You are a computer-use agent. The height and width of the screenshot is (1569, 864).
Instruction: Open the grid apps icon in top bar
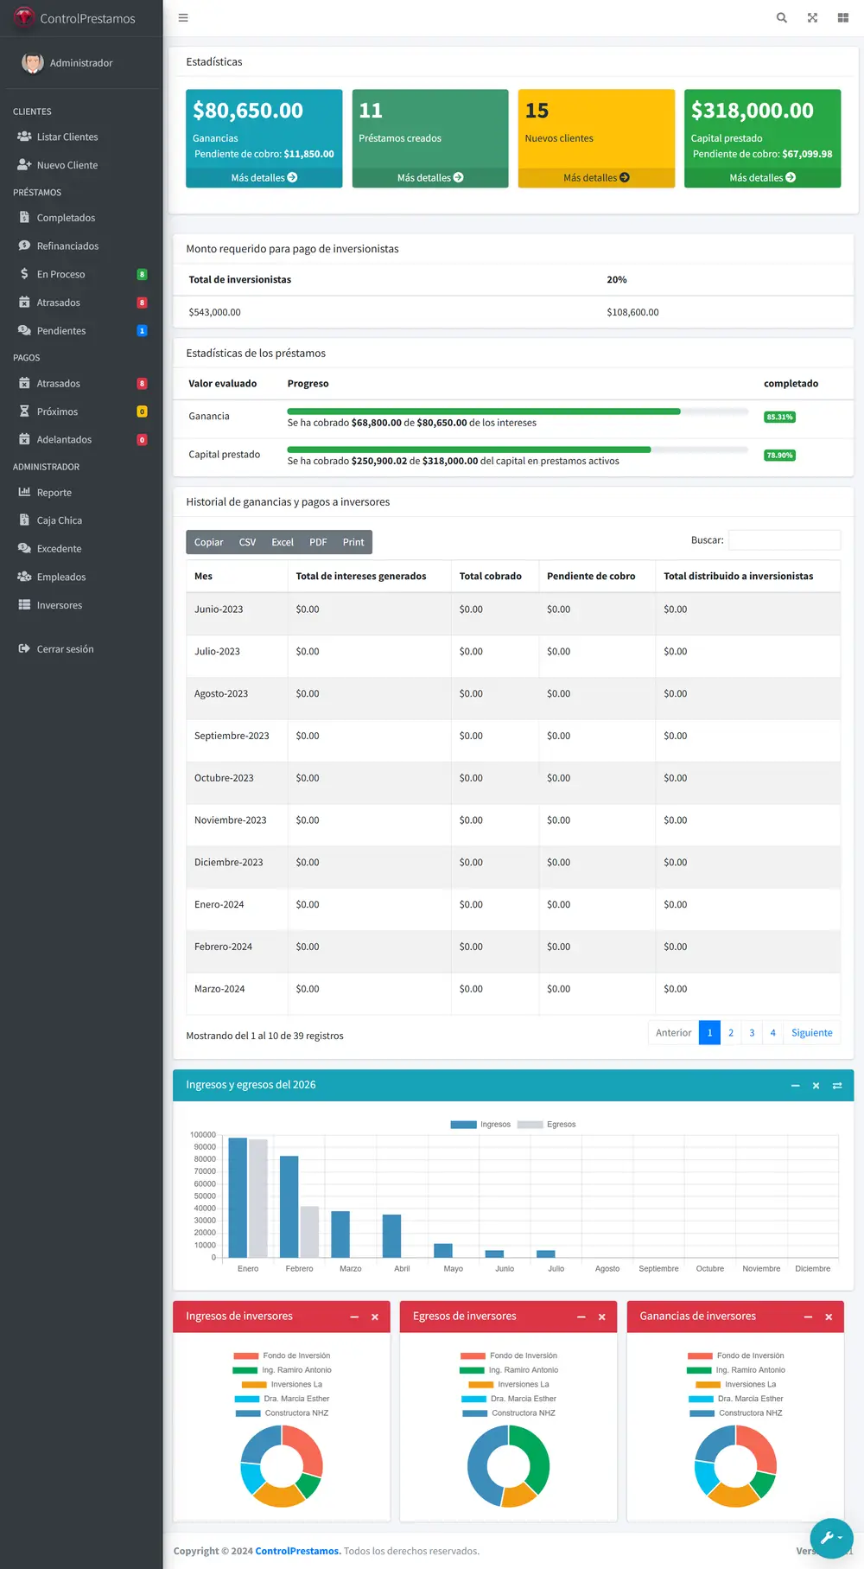843,18
